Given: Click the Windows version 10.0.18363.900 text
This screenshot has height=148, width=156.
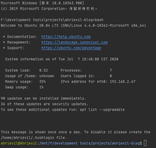Looking at the screenshot, I should pyautogui.click(x=67, y=3).
